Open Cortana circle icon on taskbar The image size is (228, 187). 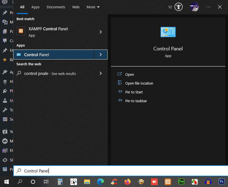coord(33,181)
